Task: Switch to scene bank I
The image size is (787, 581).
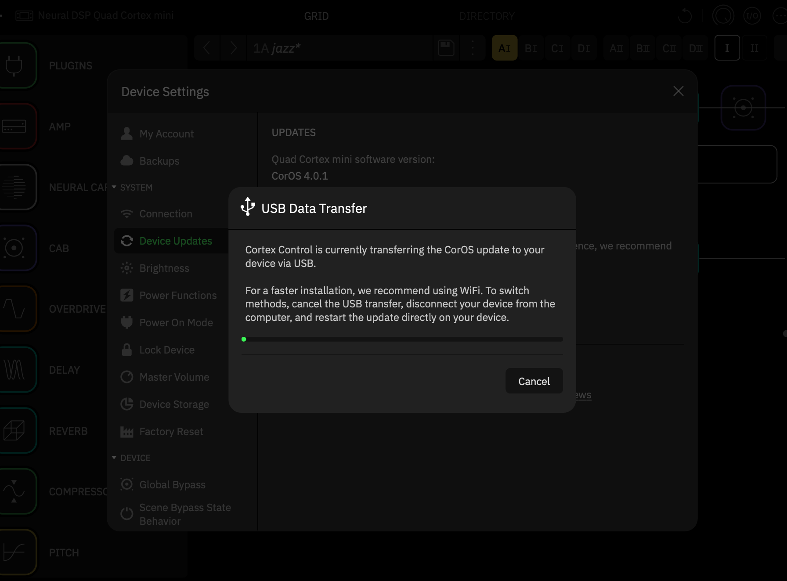Action: (727, 48)
